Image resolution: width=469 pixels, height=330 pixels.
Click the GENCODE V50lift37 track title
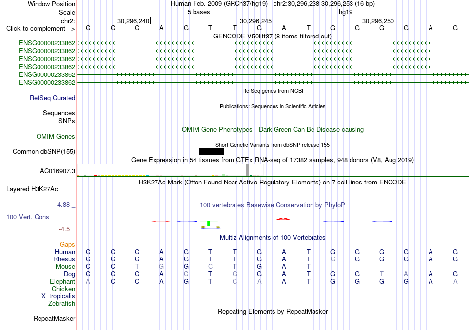click(x=273, y=36)
